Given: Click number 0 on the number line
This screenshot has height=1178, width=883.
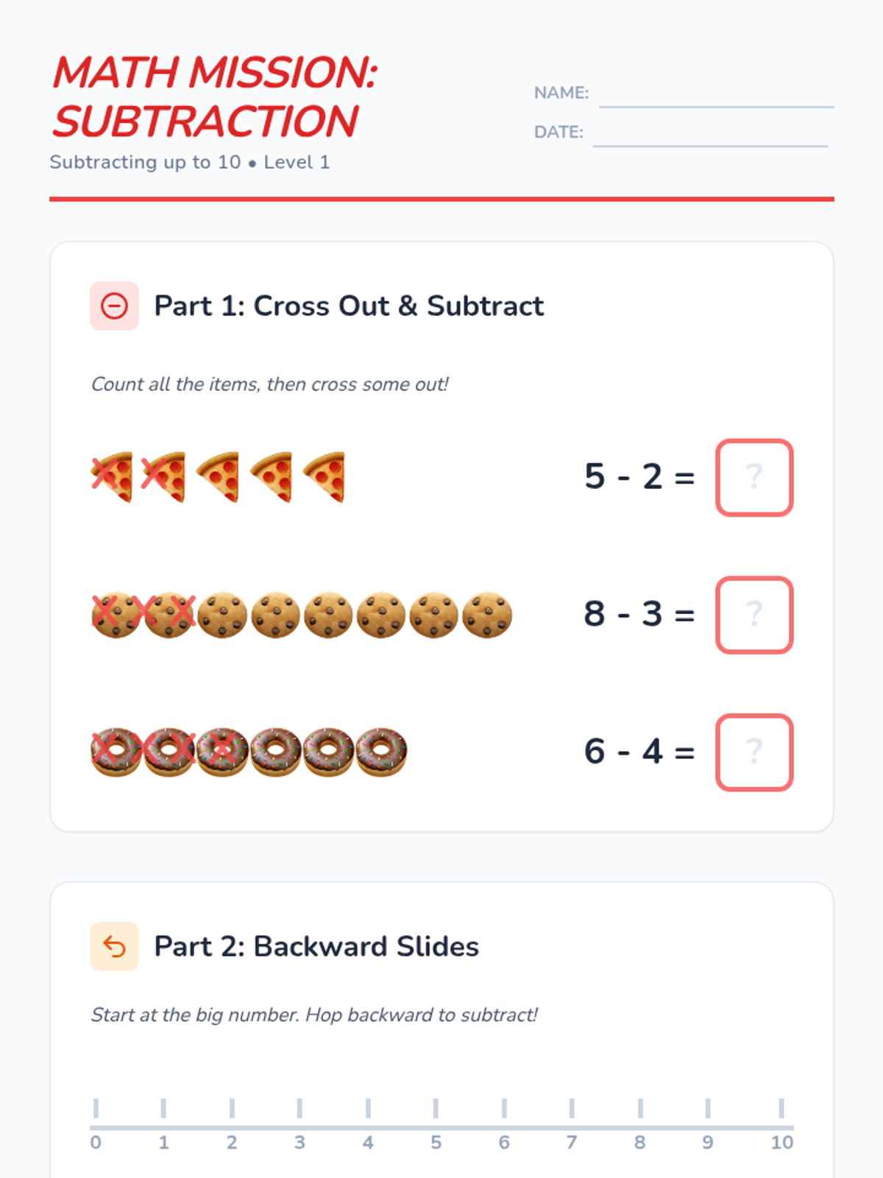Looking at the screenshot, I should click(x=96, y=1142).
